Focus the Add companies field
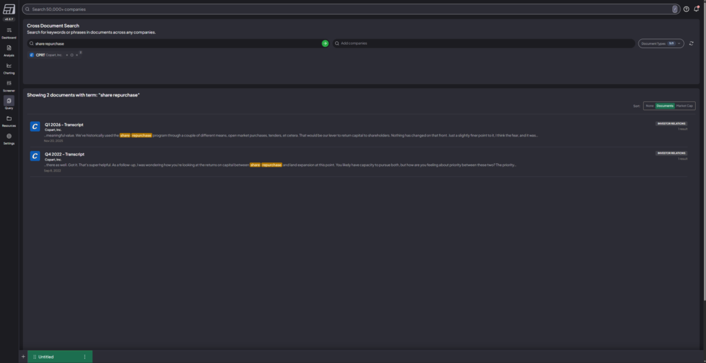The width and height of the screenshot is (706, 363). pyautogui.click(x=483, y=43)
